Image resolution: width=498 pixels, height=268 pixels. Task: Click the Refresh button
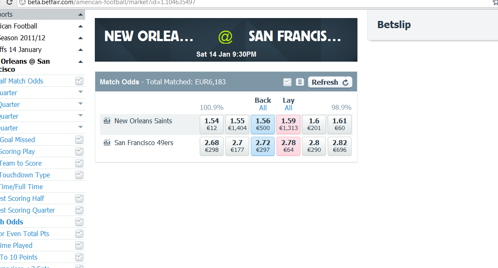click(x=330, y=82)
